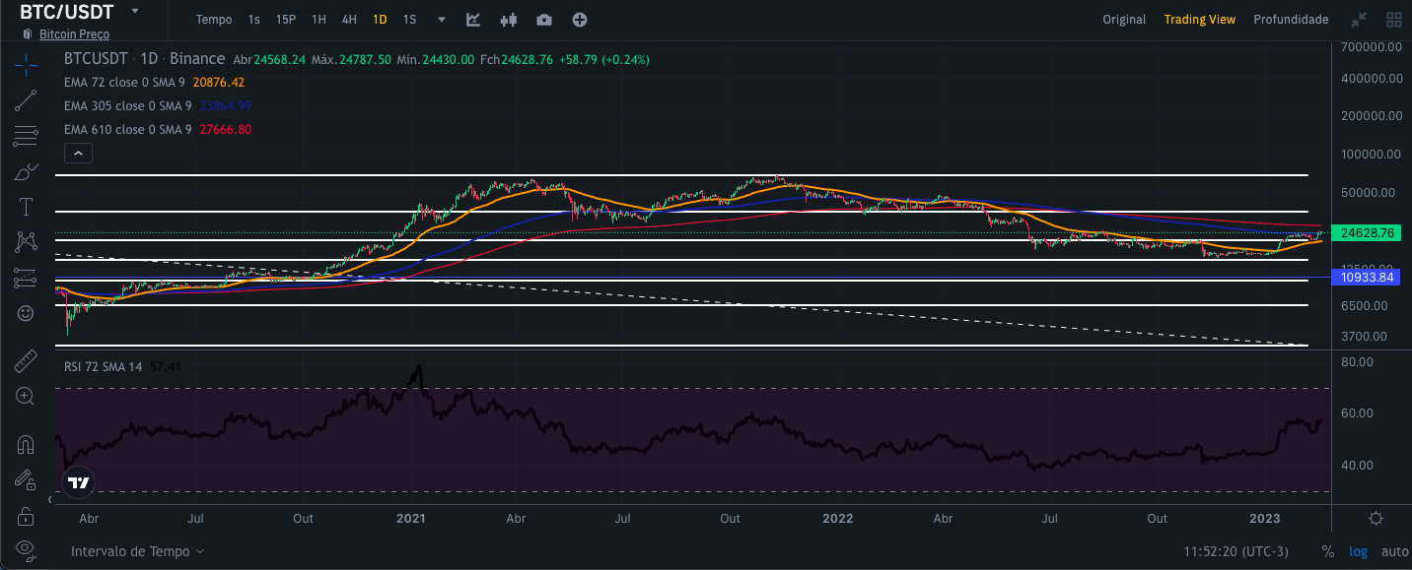Select EMA 72 indicator legend

[x=127, y=83]
